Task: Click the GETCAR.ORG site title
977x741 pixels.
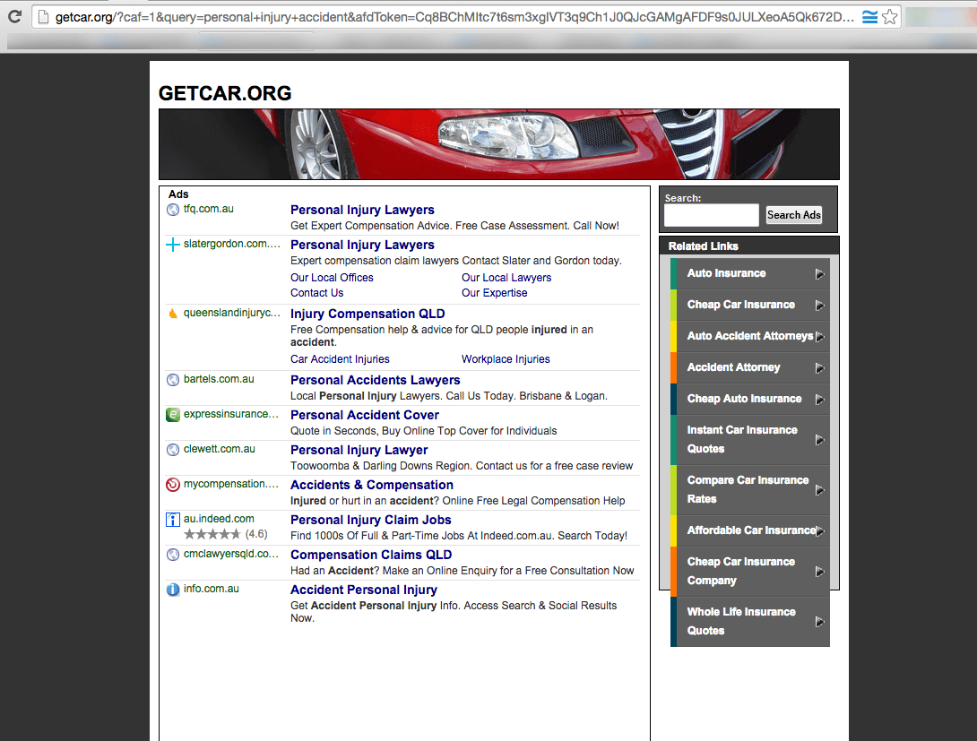Action: click(x=225, y=93)
